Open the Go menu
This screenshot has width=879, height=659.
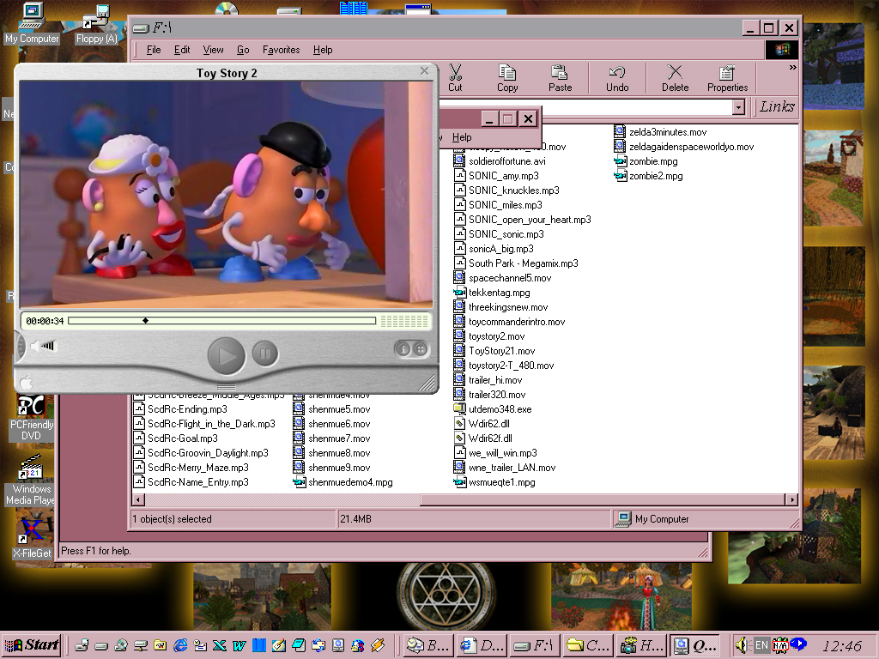pyautogui.click(x=243, y=50)
